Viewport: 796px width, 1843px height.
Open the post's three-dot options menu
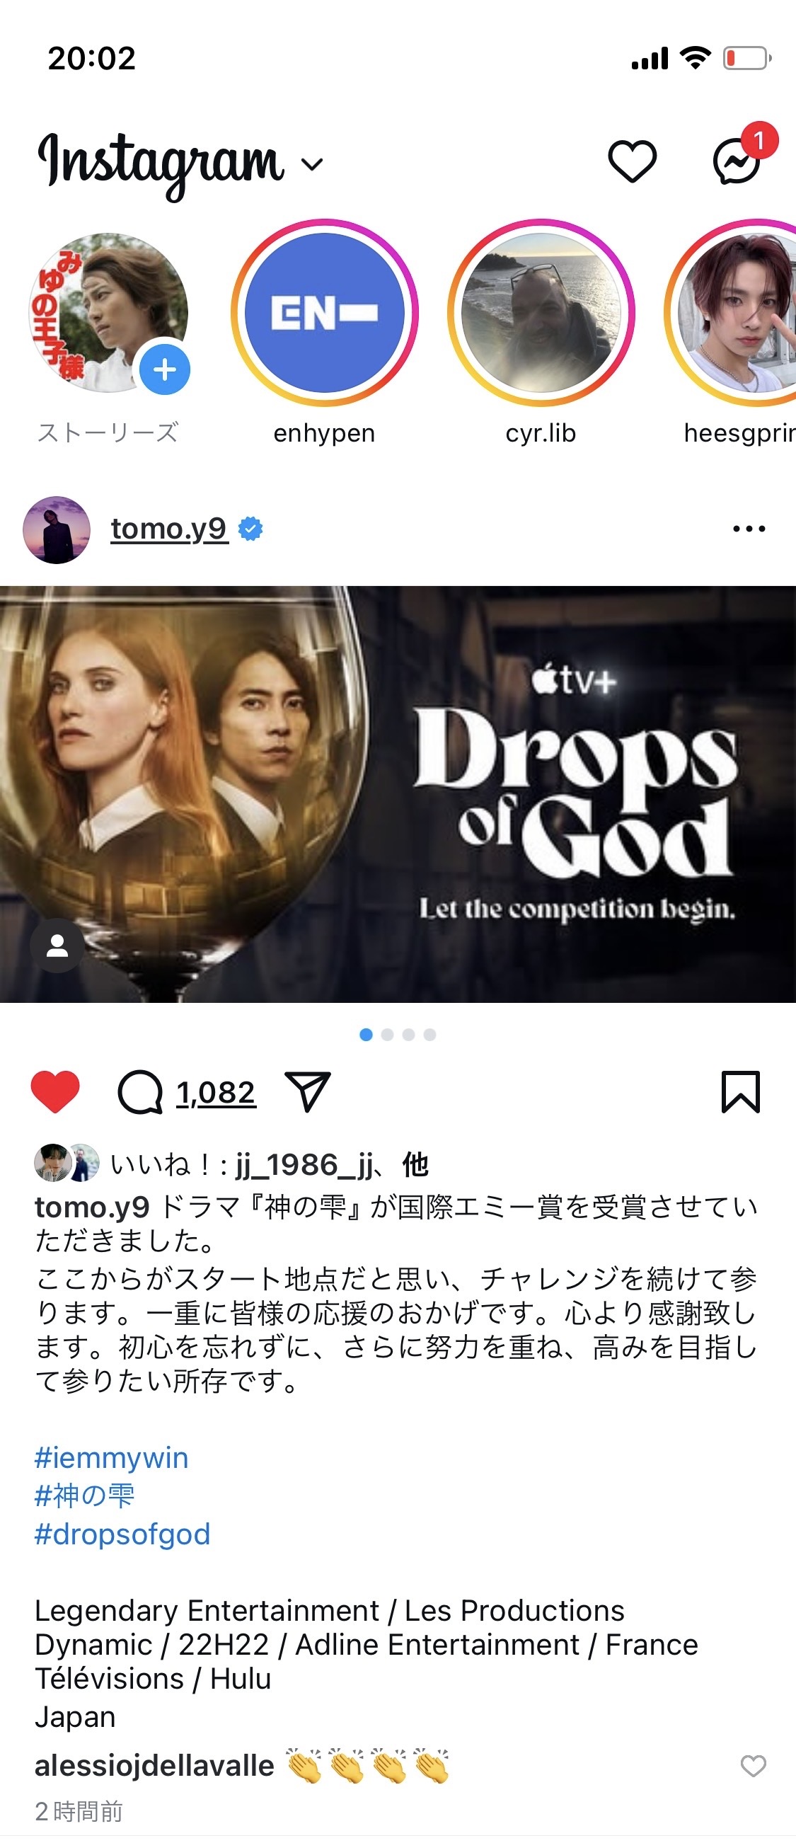click(749, 529)
